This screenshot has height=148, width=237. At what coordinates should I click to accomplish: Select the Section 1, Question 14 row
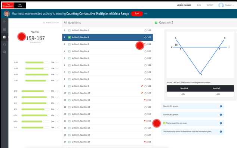coord(107,121)
